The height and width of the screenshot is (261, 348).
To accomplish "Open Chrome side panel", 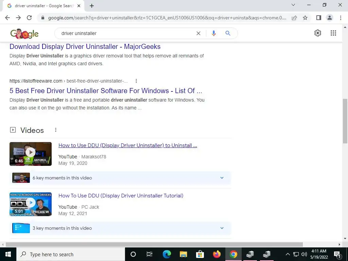I will coord(319,18).
